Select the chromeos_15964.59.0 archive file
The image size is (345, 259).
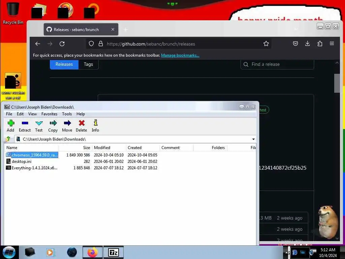coord(32,155)
